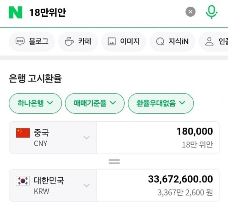Tap the green Naver N logo
This screenshot has width=228, height=208.
pos(16,13)
